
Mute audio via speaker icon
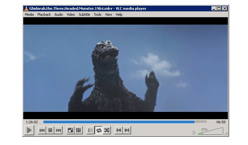coord(194,132)
